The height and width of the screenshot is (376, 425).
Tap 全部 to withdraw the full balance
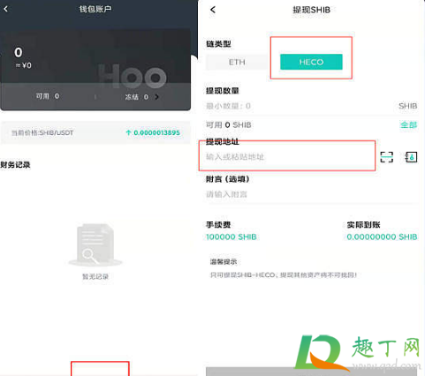(x=409, y=124)
